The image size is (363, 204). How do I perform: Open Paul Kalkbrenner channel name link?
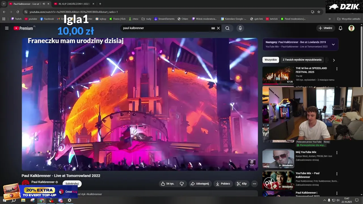(43, 182)
